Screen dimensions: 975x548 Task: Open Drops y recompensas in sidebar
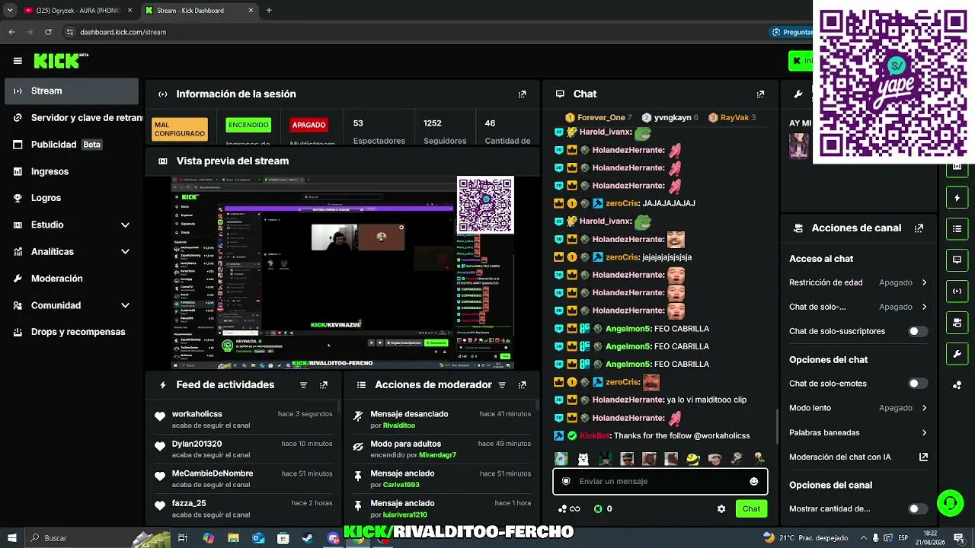point(71,332)
